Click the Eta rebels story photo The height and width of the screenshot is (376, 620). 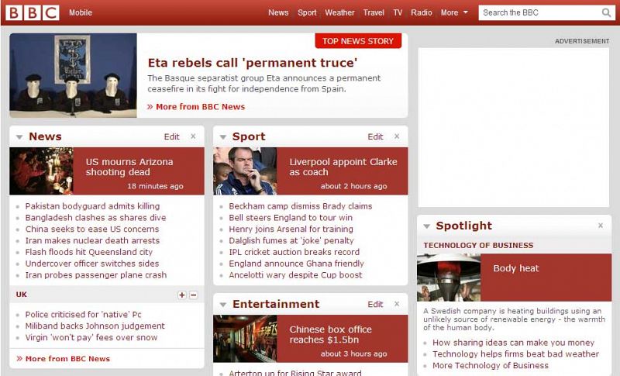(73, 75)
